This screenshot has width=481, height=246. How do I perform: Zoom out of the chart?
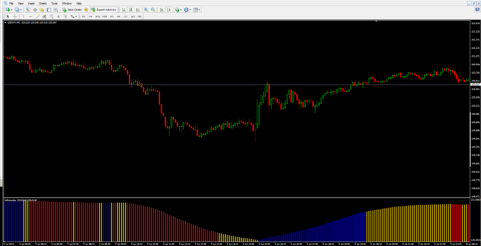pyautogui.click(x=153, y=10)
